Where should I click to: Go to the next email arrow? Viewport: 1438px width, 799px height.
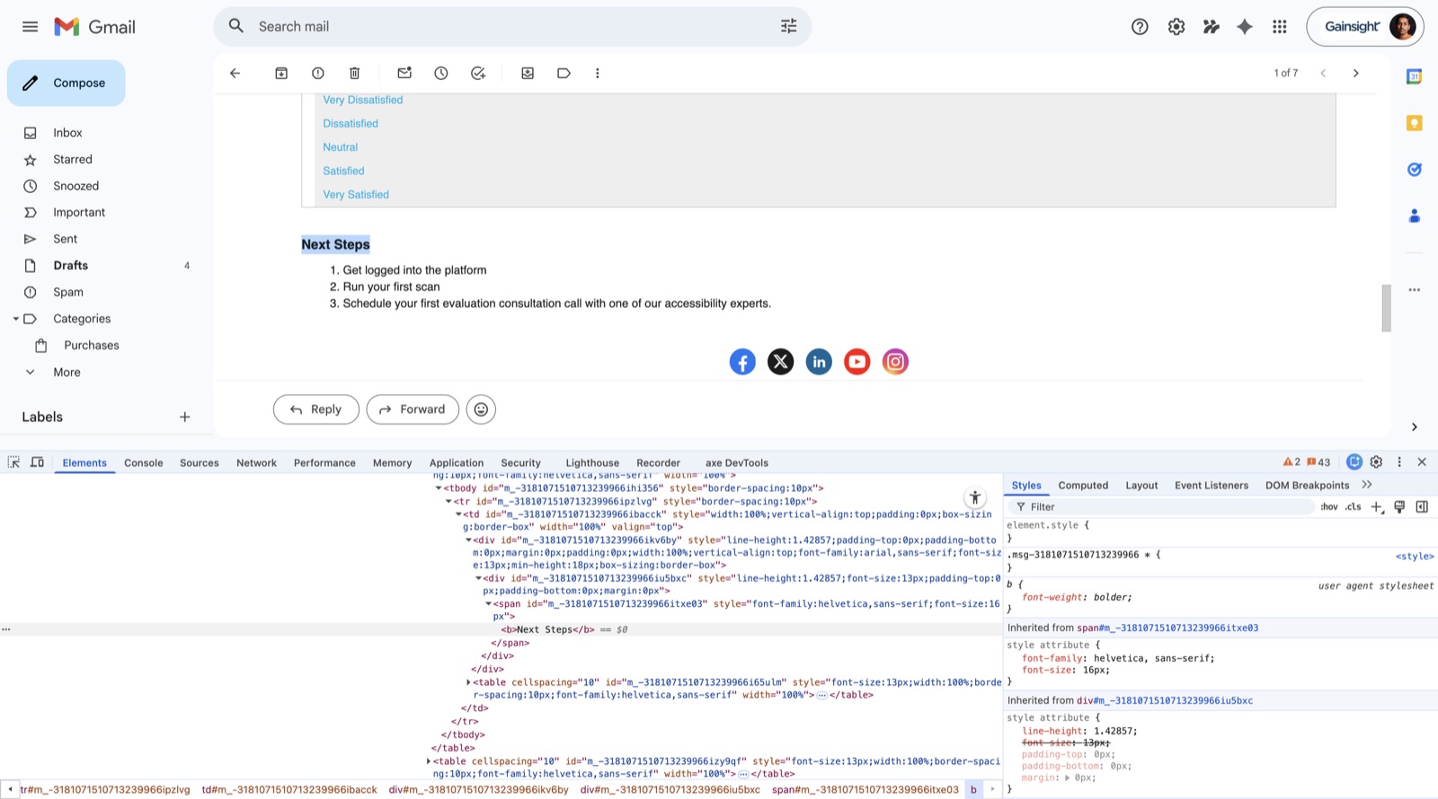click(1356, 73)
